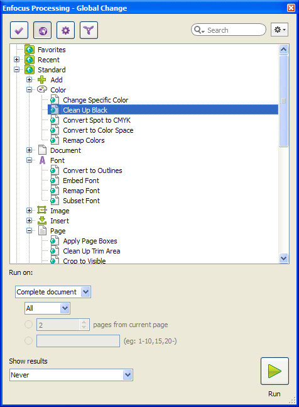This screenshot has width=299, height=407.
Task: Select Convert to Color Space entry
Action: click(x=98, y=130)
